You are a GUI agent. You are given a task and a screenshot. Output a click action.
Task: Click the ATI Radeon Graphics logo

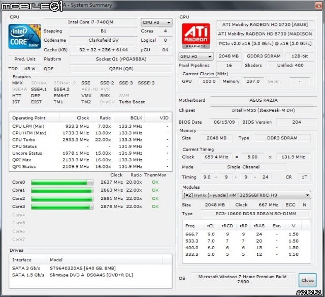tap(196, 36)
